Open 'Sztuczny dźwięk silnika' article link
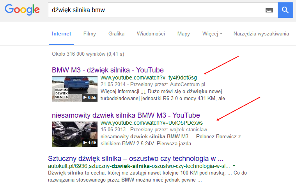The width and height of the screenshot is (296, 187). point(135,159)
